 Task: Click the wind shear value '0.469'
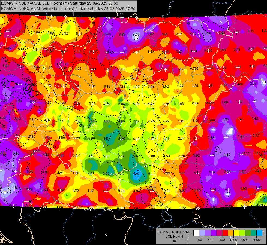[239, 84]
